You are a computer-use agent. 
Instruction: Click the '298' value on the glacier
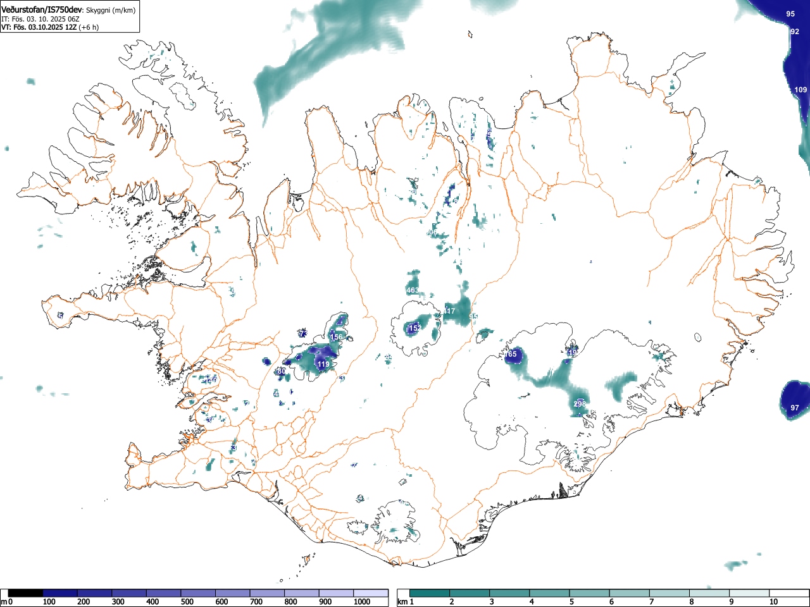point(579,404)
